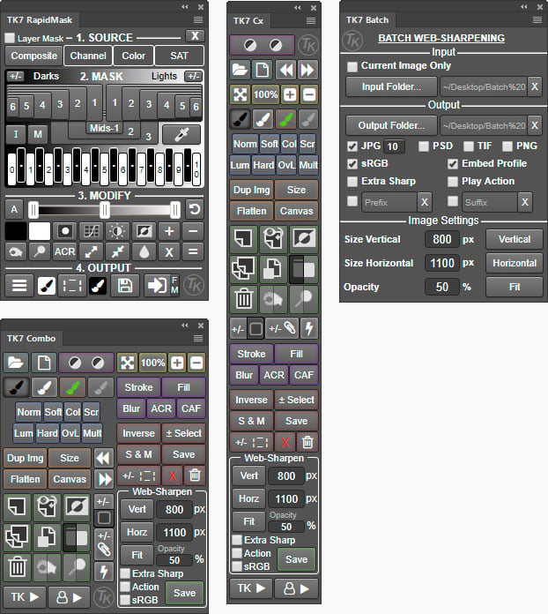
Task: Toggle Extra Sharp checkbox in TK7 Batch
Action: pyautogui.click(x=352, y=182)
